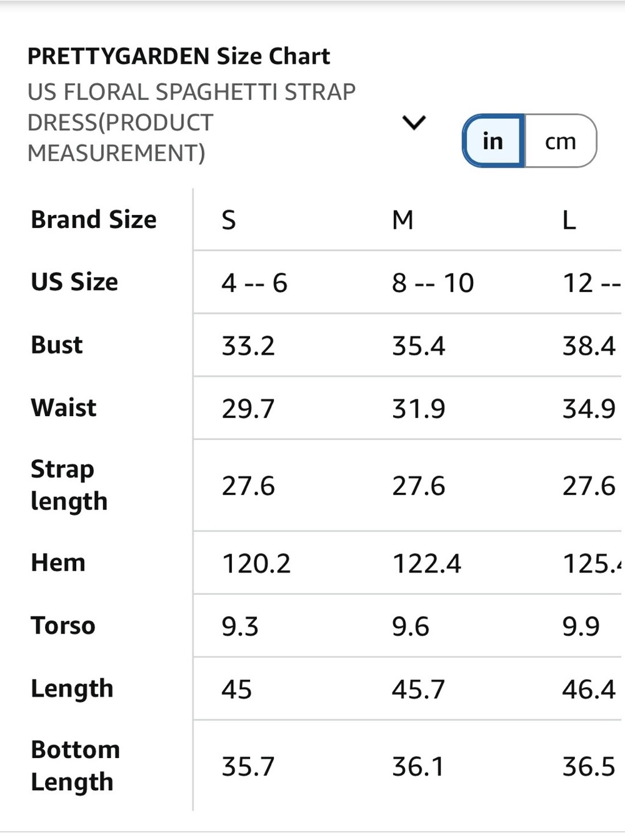Click the Strap length row label

click(x=69, y=486)
